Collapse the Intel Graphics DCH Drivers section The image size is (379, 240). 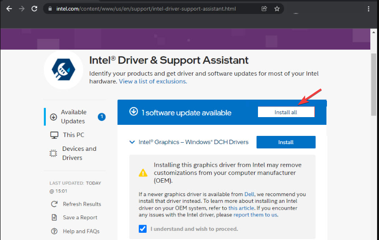coord(132,142)
